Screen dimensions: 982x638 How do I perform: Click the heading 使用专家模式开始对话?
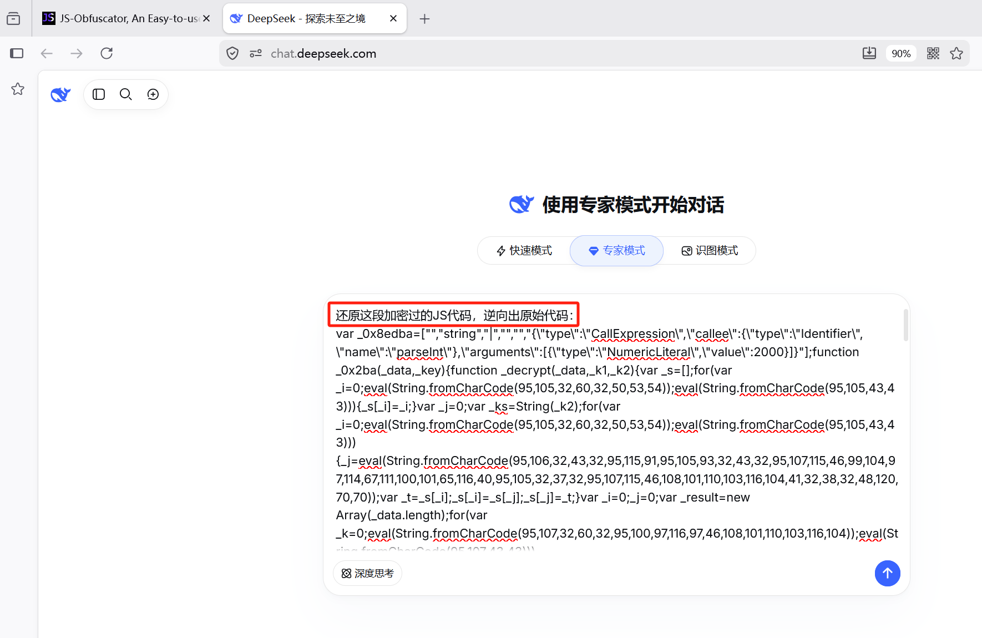633,205
